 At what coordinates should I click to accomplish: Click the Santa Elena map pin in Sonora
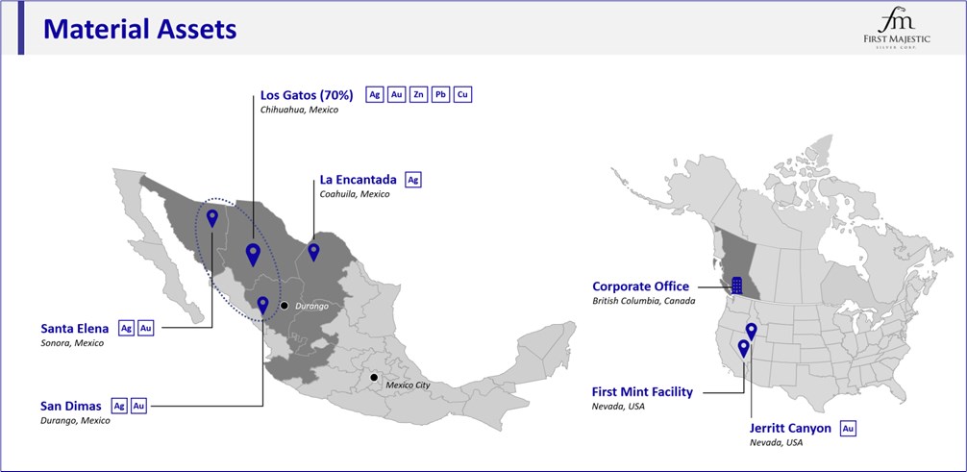tap(212, 217)
